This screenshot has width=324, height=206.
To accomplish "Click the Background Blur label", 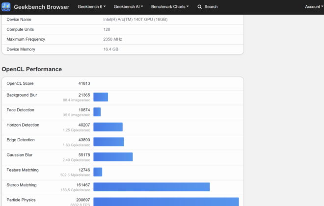I will 22,95.
